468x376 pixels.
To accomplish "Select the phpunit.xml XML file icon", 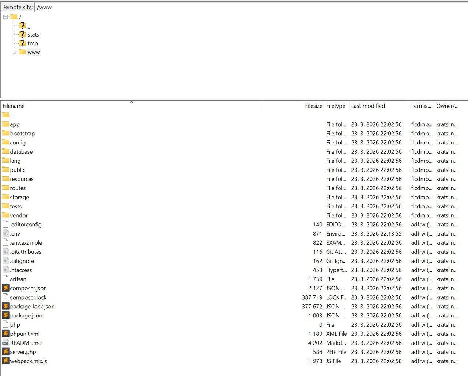I will tap(5, 333).
